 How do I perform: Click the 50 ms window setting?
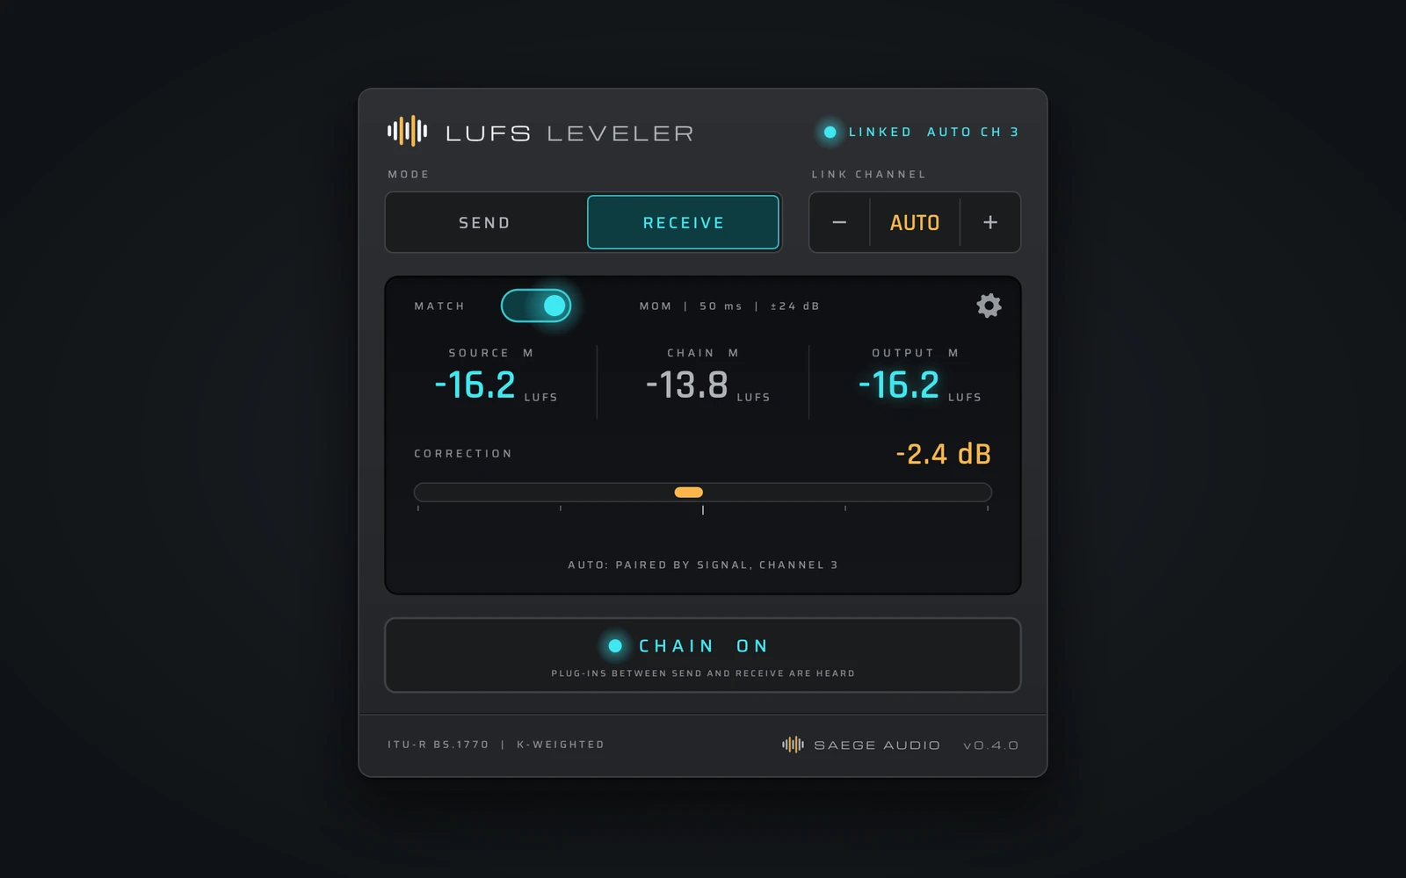click(x=721, y=306)
